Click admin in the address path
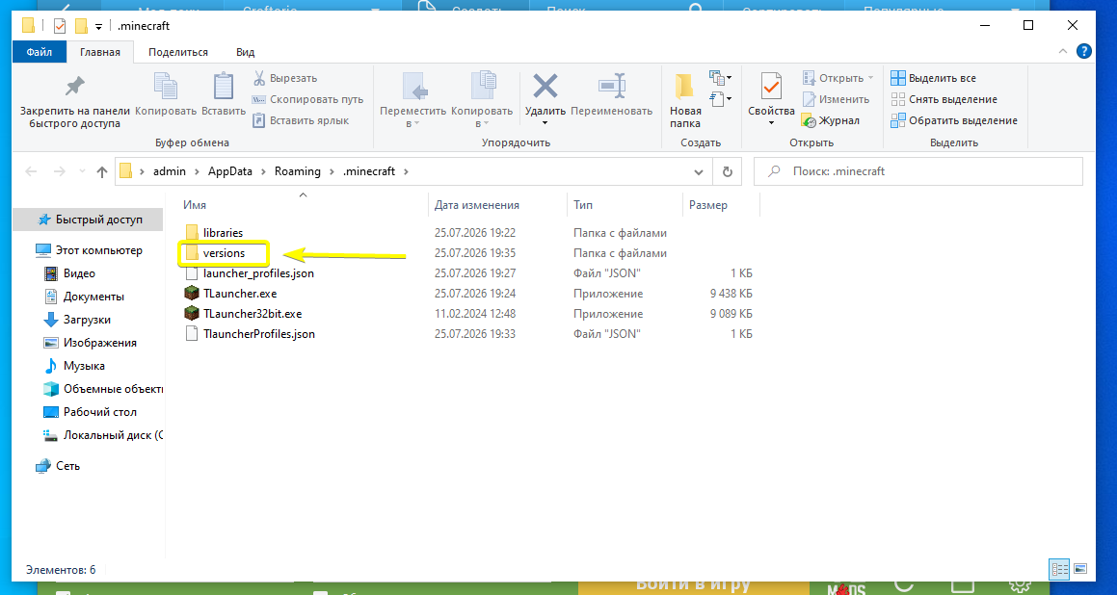The height and width of the screenshot is (595, 1117). pyautogui.click(x=170, y=171)
